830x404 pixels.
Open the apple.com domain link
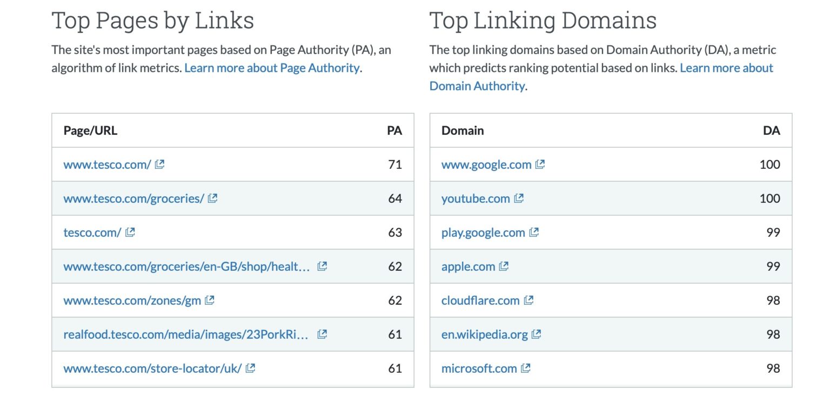tap(468, 266)
